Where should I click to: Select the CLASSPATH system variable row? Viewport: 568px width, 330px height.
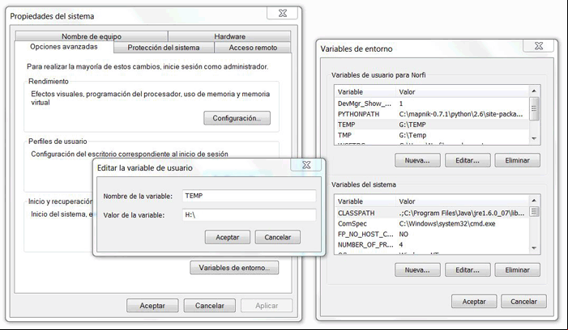tap(432, 213)
